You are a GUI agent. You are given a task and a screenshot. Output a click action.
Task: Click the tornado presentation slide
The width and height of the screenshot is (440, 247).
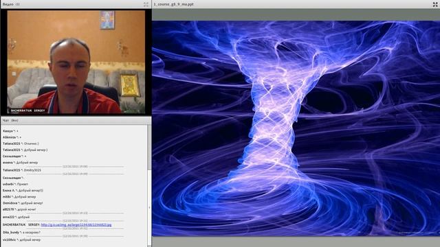[x=296, y=128]
